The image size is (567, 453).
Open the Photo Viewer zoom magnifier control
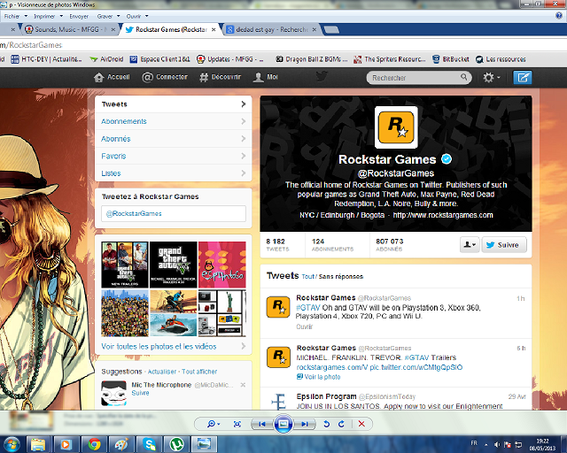213,424
